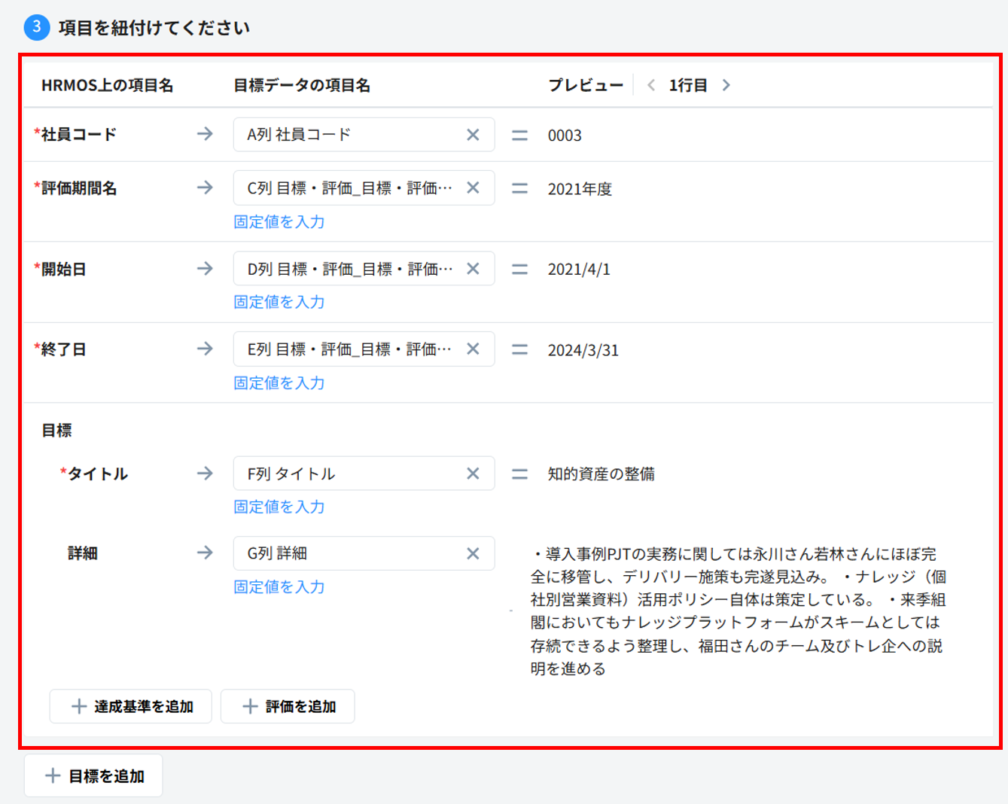
Task: Go to next preview row
Action: tap(726, 85)
